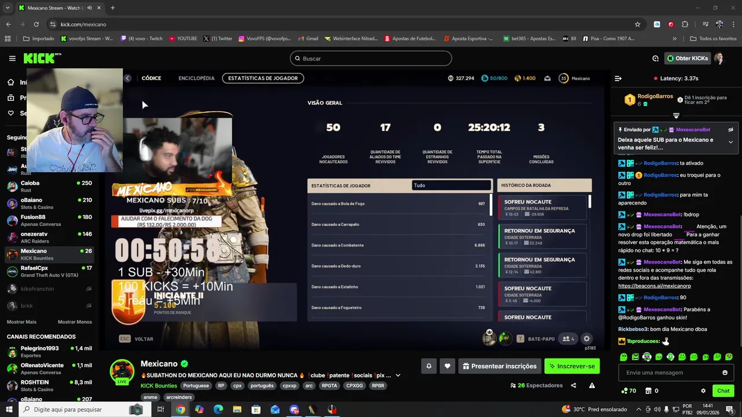Screen dimensions: 742x417
Task: Open the Fusion88 channel in sidebar
Action: coord(49,220)
